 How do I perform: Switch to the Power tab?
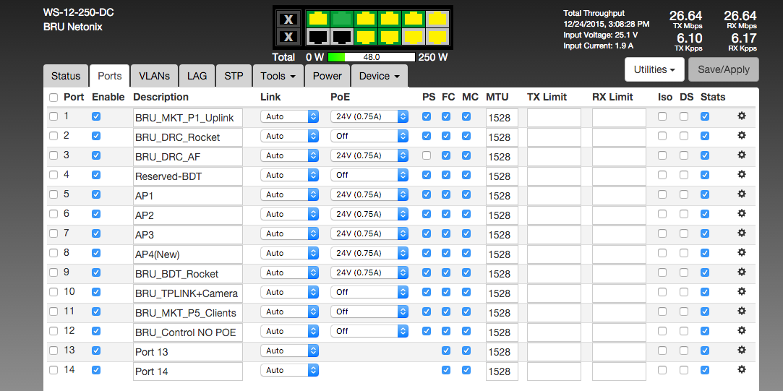tap(328, 76)
